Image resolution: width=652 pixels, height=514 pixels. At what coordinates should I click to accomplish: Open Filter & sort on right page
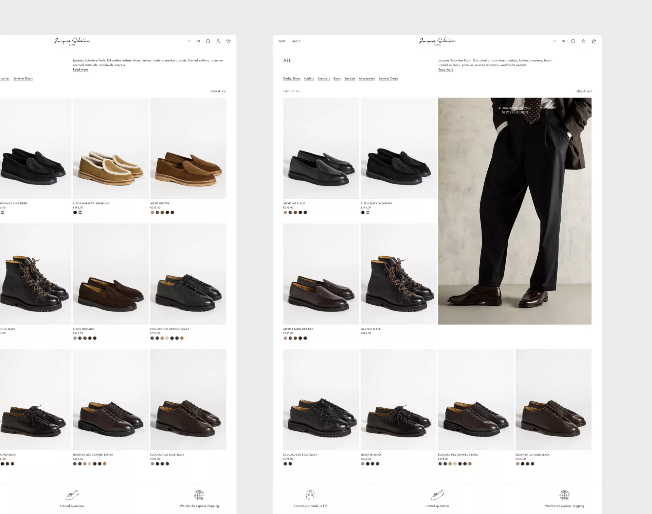pos(583,91)
